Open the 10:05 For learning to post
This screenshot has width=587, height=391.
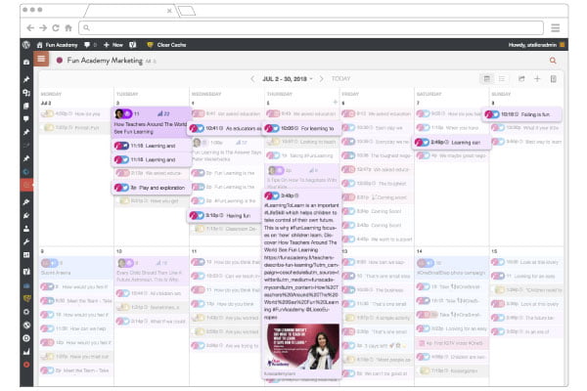click(301, 128)
